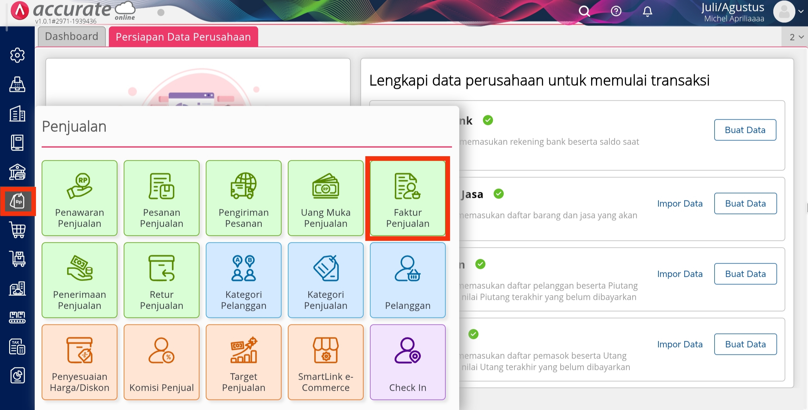This screenshot has width=808, height=410.
Task: Switch to the Dashboard tab
Action: tap(72, 37)
